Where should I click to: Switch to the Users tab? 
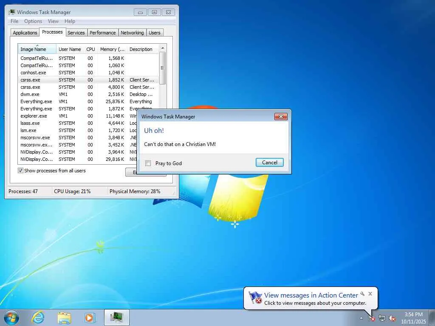[155, 33]
